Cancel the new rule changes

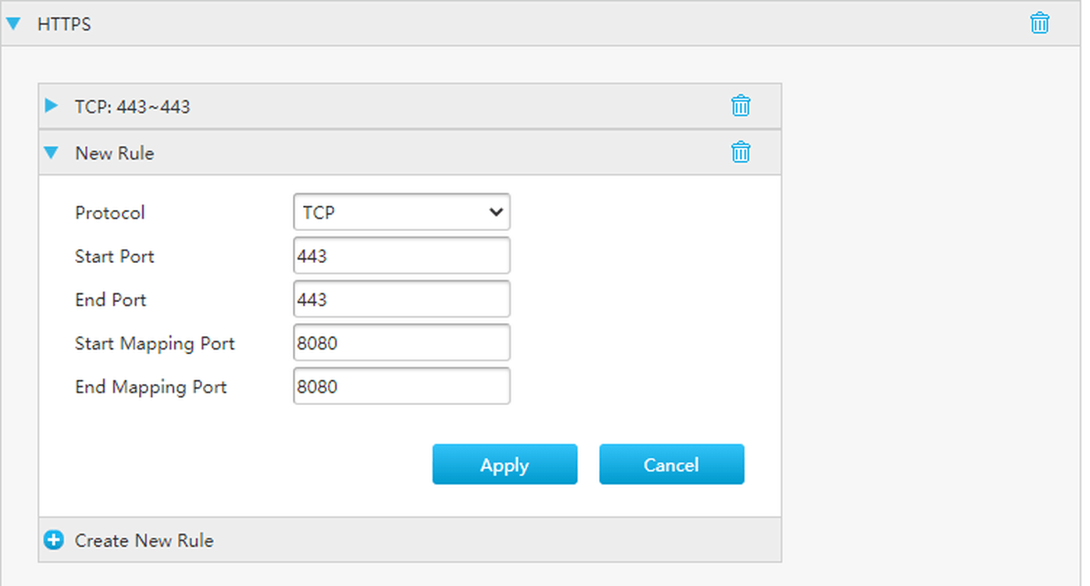click(x=671, y=465)
